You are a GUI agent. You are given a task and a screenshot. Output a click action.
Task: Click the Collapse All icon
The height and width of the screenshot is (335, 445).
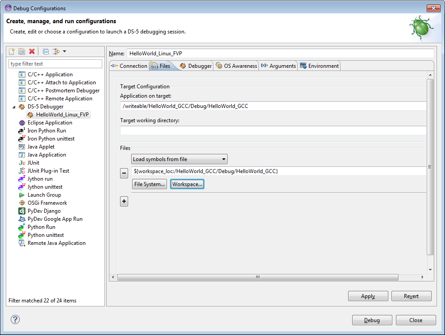46,51
